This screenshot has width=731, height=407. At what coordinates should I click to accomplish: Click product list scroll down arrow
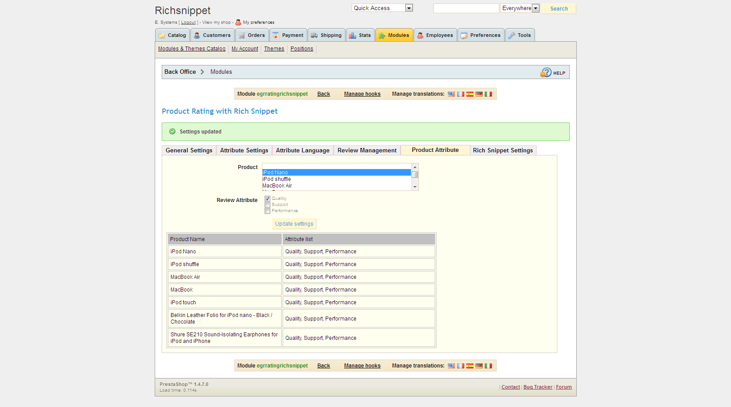(415, 187)
